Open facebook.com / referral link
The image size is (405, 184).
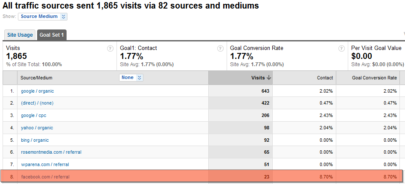point(45,177)
